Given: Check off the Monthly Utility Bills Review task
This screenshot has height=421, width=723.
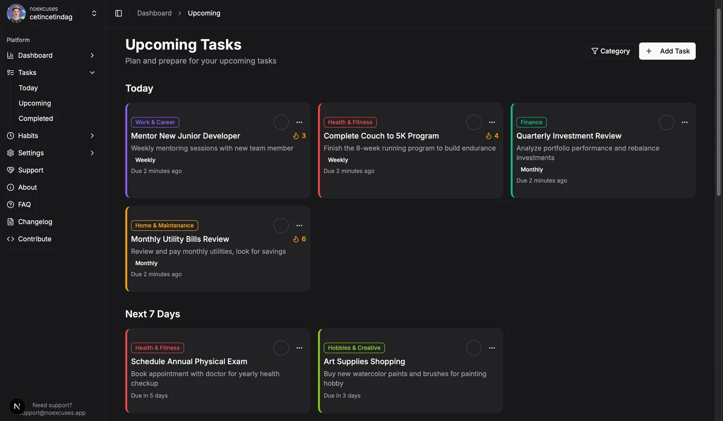Looking at the screenshot, I should (281, 226).
